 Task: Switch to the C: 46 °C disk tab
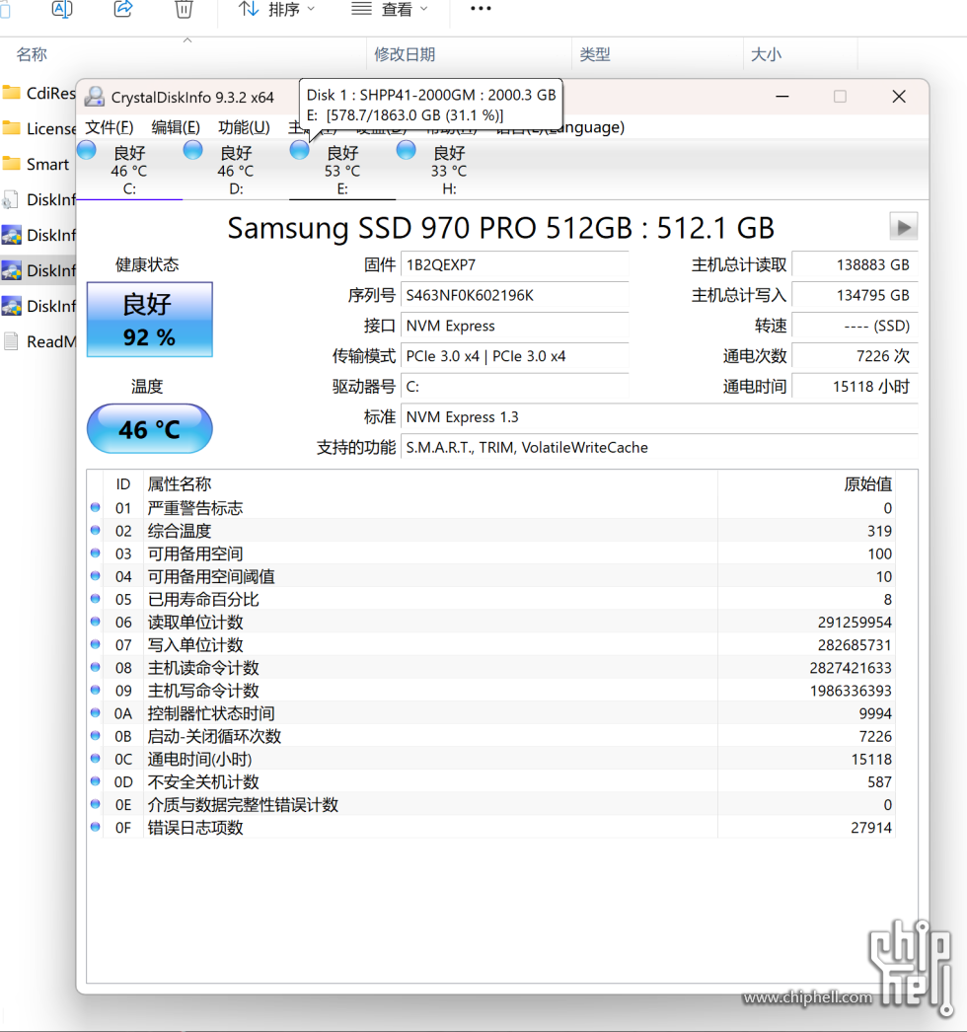coord(129,170)
